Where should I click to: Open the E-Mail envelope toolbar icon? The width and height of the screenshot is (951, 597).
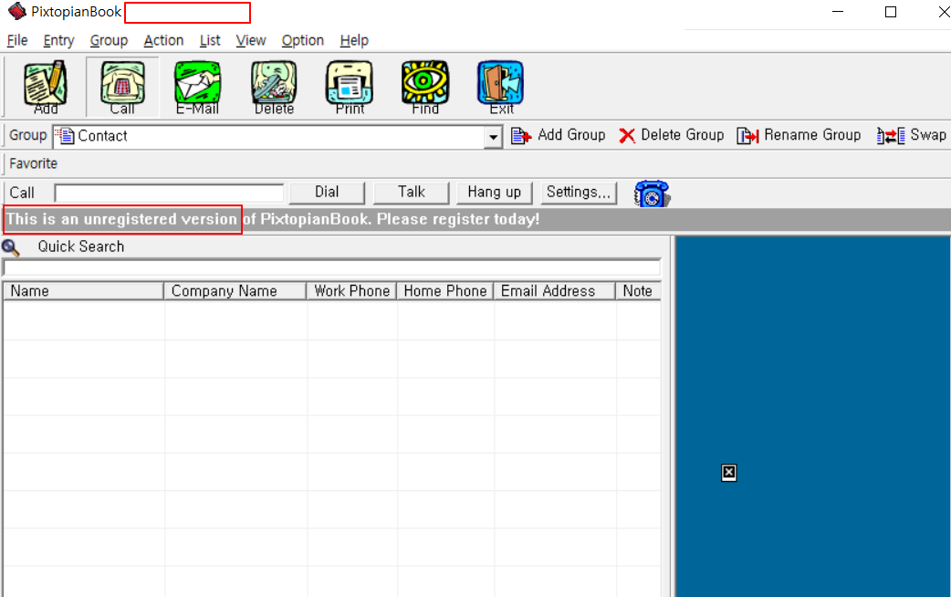198,87
